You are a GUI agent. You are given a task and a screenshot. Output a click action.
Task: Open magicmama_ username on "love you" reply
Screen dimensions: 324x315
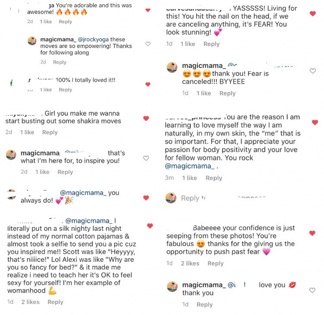[203, 285]
